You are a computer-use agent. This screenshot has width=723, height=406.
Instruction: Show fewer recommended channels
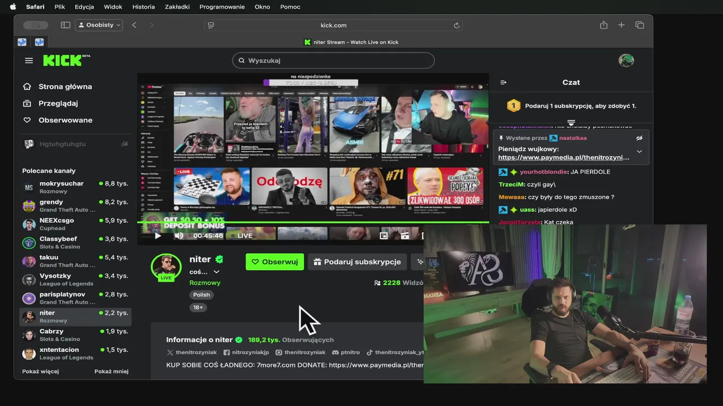[111, 372]
